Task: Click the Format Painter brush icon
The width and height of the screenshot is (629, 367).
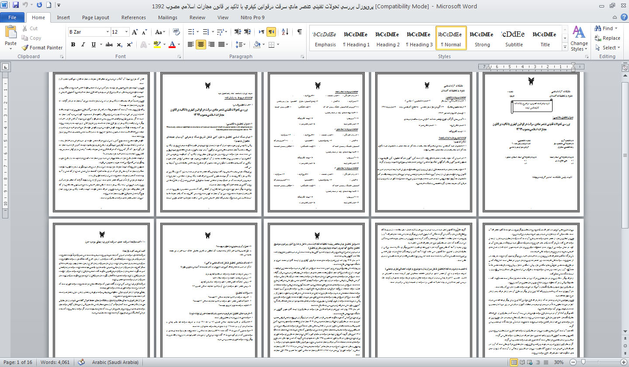Action: [x=25, y=48]
